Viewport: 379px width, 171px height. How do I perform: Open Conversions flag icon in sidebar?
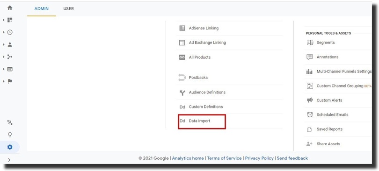[x=10, y=81]
